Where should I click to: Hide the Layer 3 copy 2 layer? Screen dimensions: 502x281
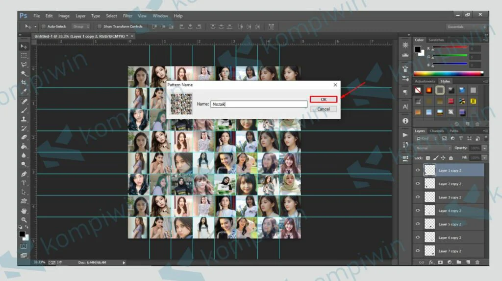tap(418, 197)
